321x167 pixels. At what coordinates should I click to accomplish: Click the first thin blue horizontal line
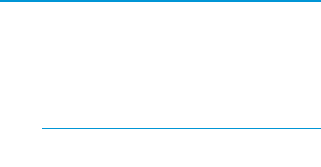pyautogui.click(x=174, y=40)
